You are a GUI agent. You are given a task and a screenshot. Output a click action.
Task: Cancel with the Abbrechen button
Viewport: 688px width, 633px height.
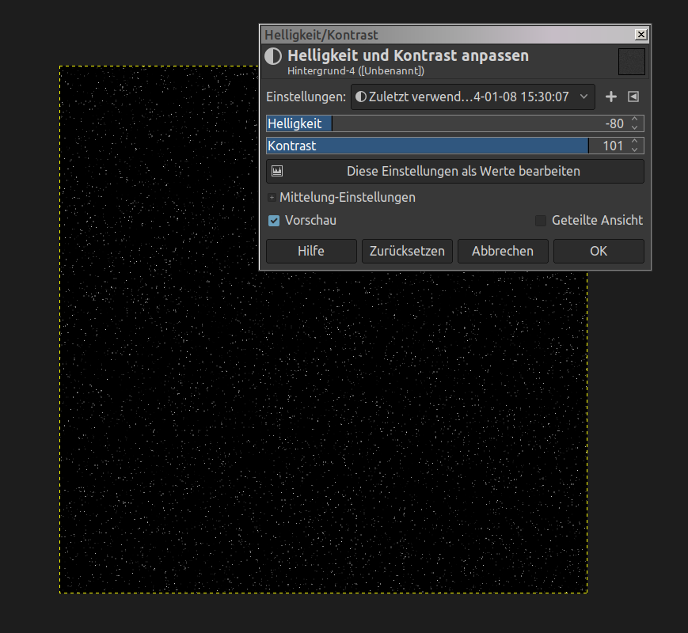click(503, 251)
